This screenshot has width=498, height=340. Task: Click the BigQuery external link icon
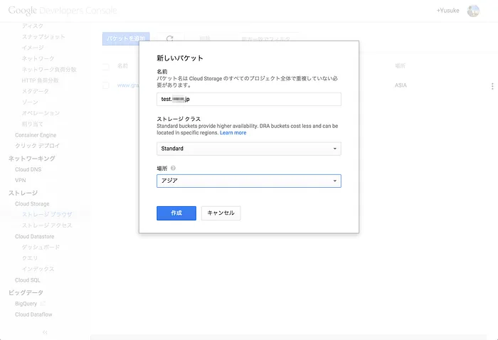43,304
